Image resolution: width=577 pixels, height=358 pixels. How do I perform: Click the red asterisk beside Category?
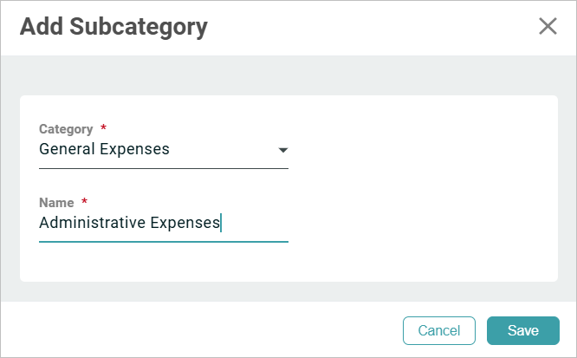coord(104,128)
